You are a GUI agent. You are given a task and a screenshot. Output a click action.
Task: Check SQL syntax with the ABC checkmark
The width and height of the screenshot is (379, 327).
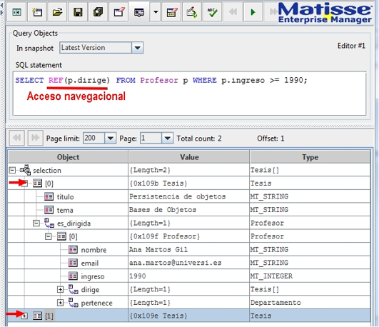(x=212, y=12)
